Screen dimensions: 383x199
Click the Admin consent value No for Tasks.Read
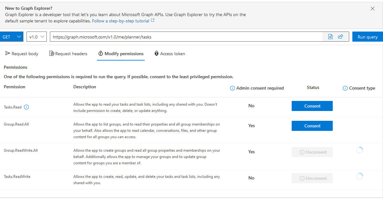(252, 106)
